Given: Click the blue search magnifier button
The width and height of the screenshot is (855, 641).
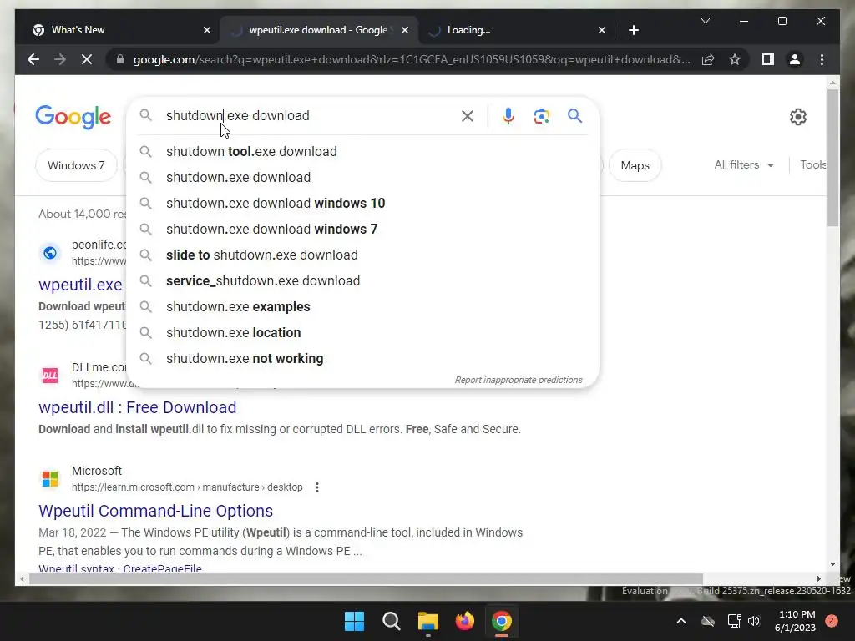Looking at the screenshot, I should pos(574,115).
